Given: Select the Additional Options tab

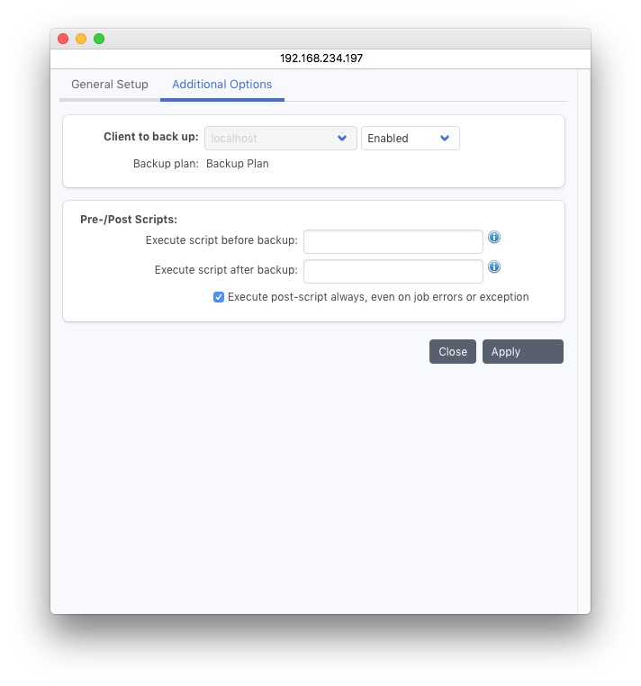Looking at the screenshot, I should click(221, 85).
